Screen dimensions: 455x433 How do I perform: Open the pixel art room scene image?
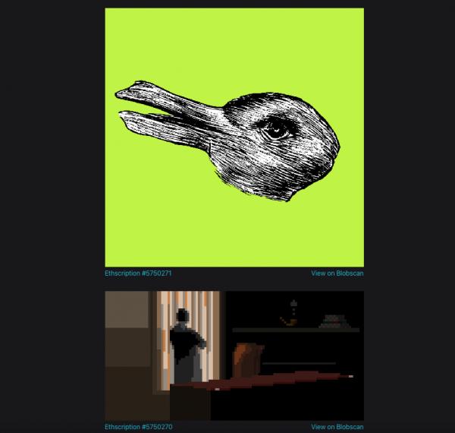tap(234, 356)
